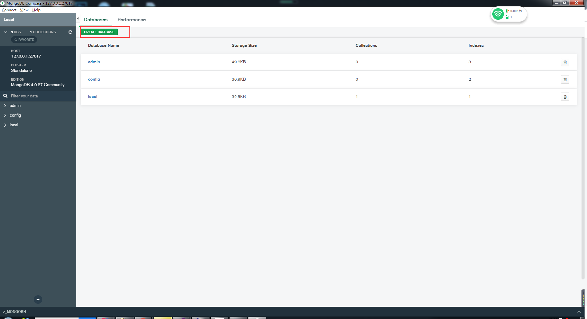Open the Connect menu
587x319 pixels.
pyautogui.click(x=9, y=10)
